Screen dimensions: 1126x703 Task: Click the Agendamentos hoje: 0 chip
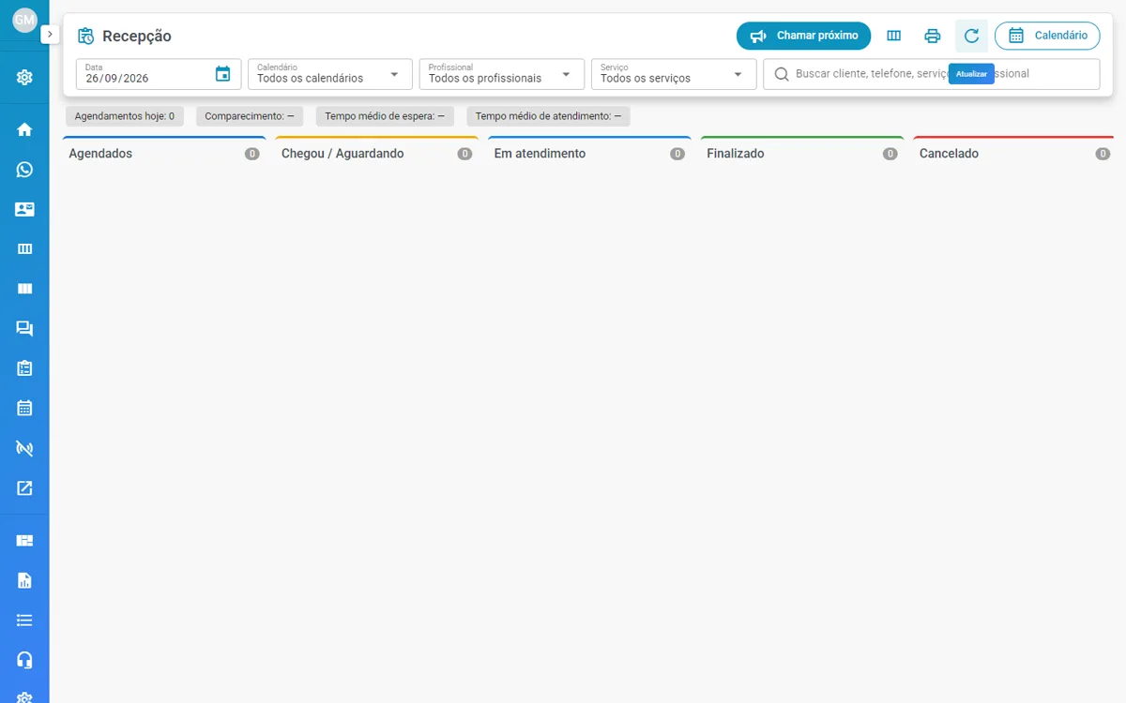tap(125, 116)
